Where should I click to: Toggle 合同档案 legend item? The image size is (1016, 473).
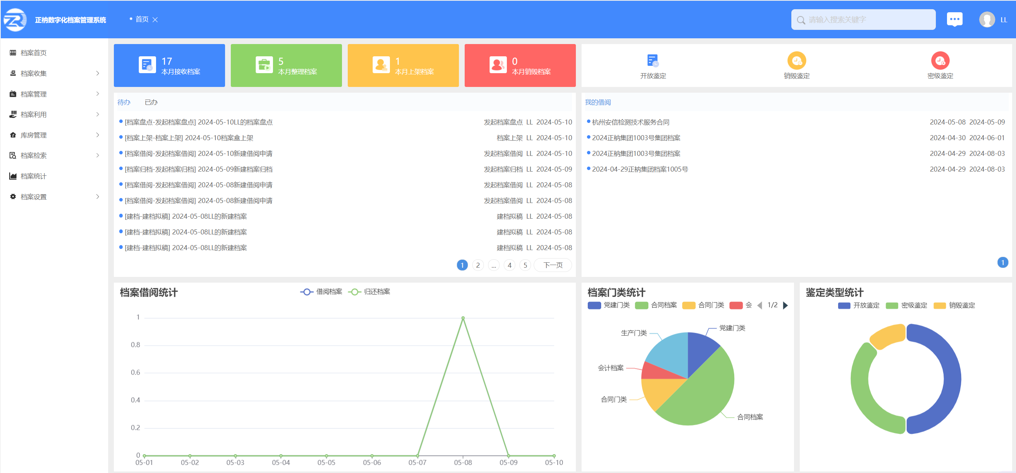[656, 305]
